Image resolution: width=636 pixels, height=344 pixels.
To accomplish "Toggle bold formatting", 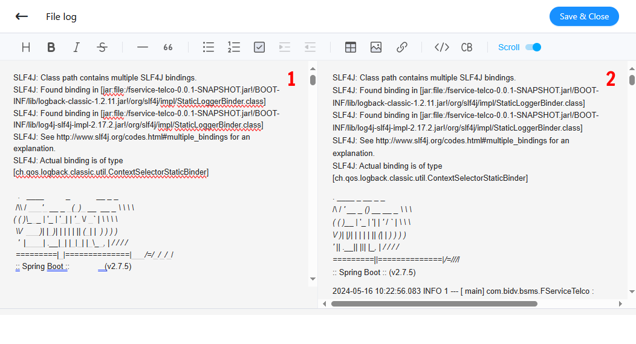I will point(51,48).
